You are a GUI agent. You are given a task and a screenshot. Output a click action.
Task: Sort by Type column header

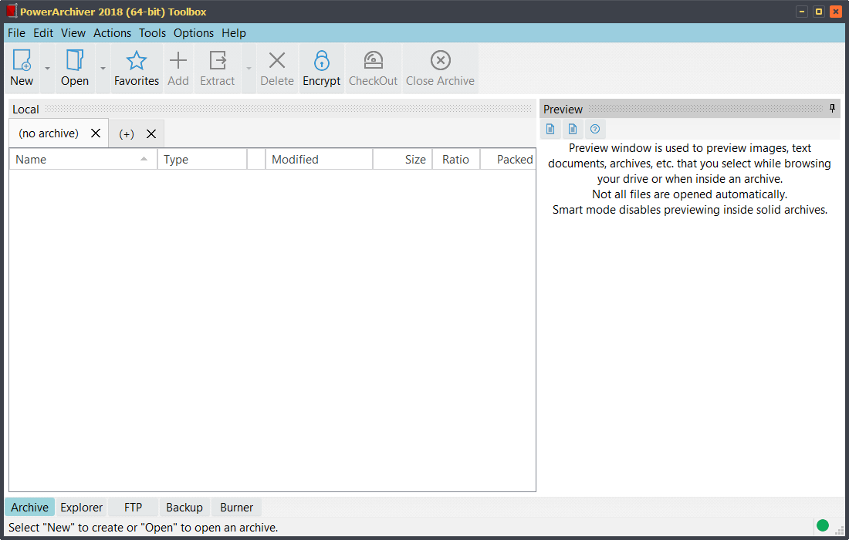pyautogui.click(x=202, y=160)
